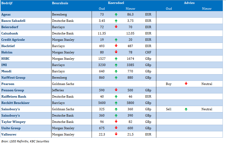This screenshot has width=226, height=145.
Task: Click the Unite Group company name
Action: (x=11, y=128)
